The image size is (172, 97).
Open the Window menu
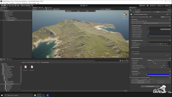(34, 4)
